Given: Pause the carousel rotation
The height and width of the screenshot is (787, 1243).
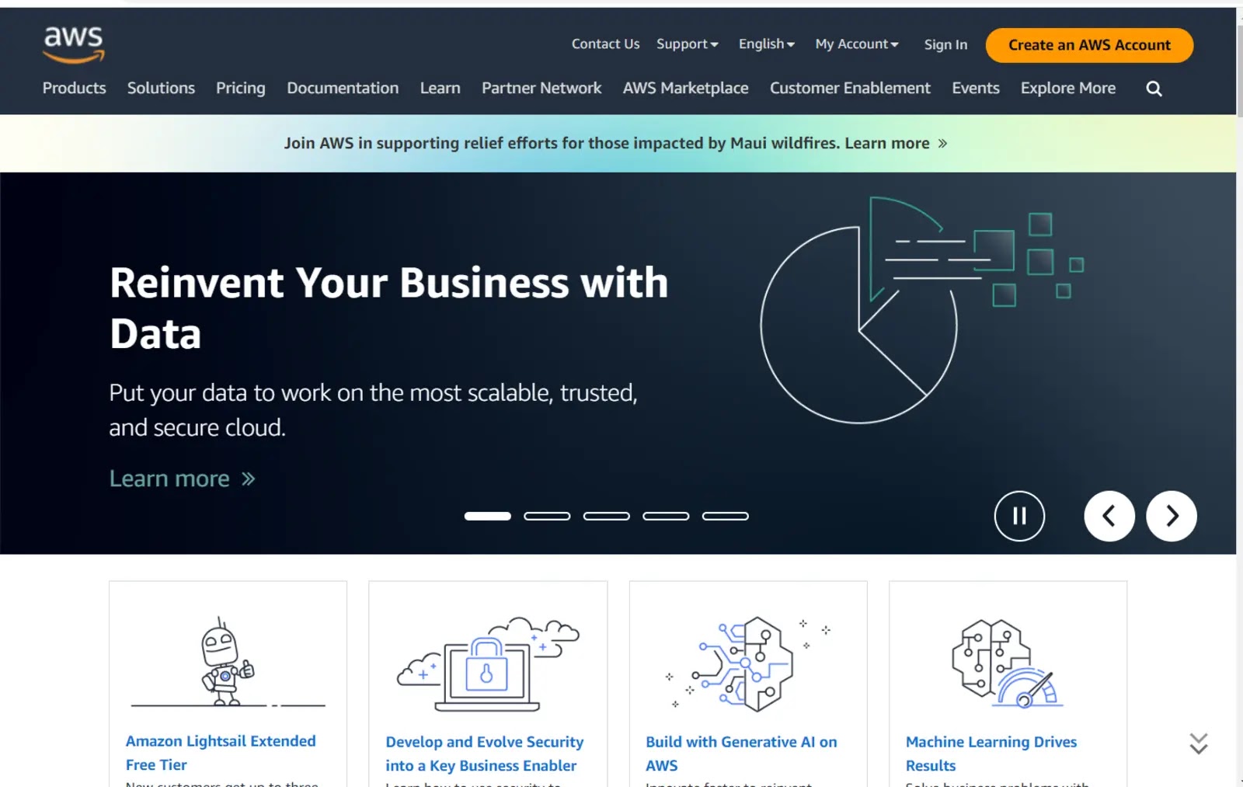Looking at the screenshot, I should pos(1020,516).
